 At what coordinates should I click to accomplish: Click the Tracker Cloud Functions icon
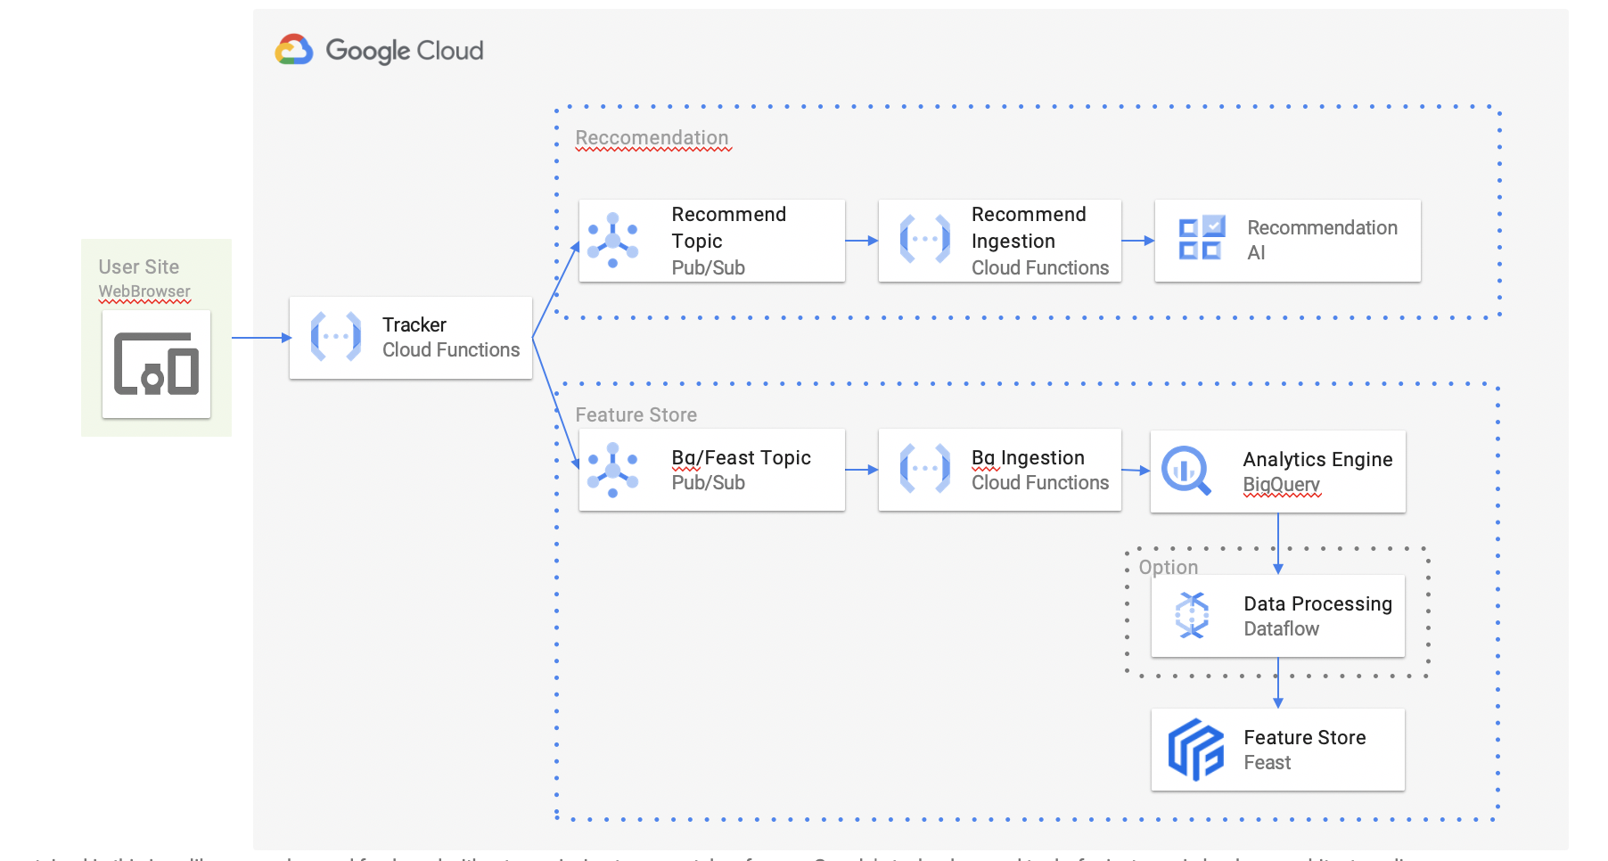[x=336, y=337]
